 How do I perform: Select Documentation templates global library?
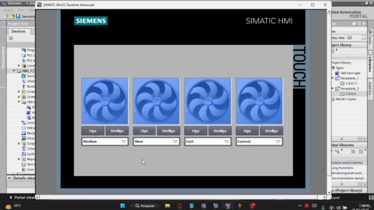coord(348,178)
